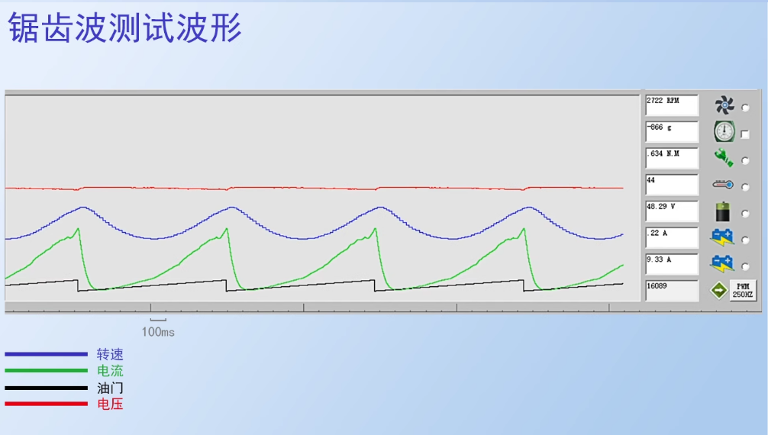Select the radio button next to propeller icon
The width and height of the screenshot is (768, 435).
(x=745, y=108)
